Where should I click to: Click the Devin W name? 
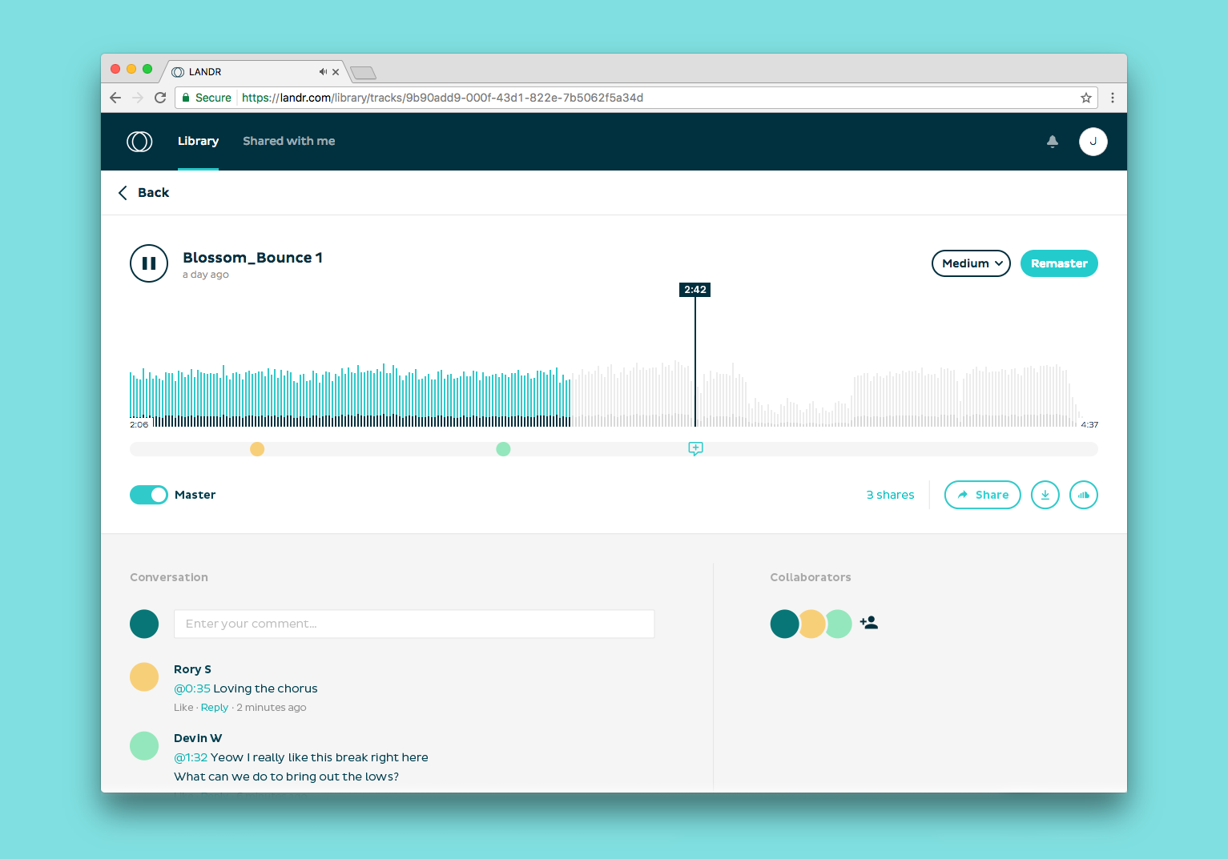[198, 738]
